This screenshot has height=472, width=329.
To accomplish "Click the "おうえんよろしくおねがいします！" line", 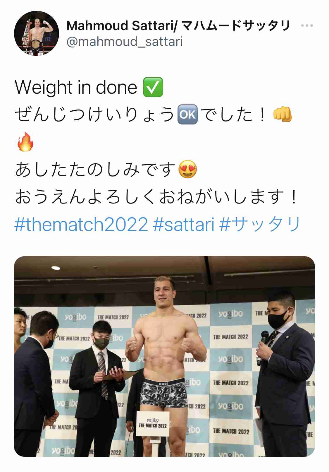I will click(x=157, y=197).
